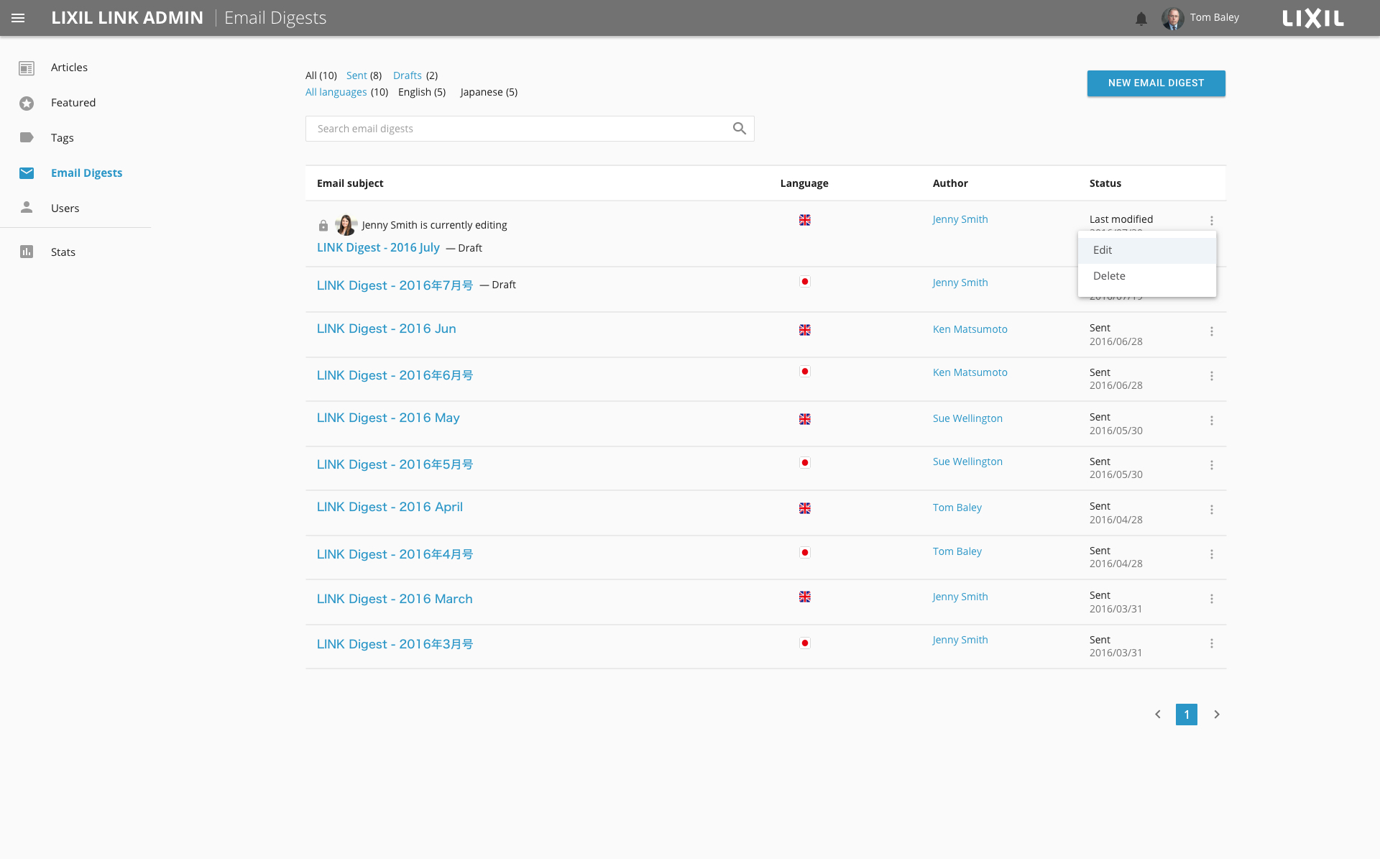Click NEW EMAIL DIGEST button
The height and width of the screenshot is (859, 1380).
coord(1156,83)
